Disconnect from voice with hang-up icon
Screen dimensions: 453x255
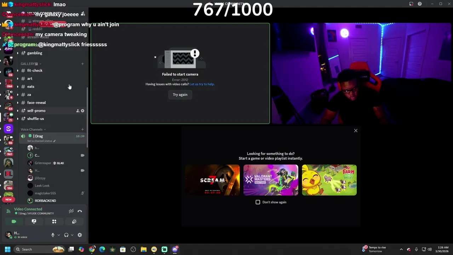[80, 211]
